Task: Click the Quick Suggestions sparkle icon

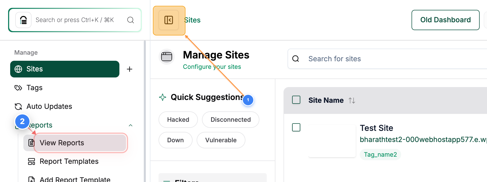Action: tap(162, 97)
